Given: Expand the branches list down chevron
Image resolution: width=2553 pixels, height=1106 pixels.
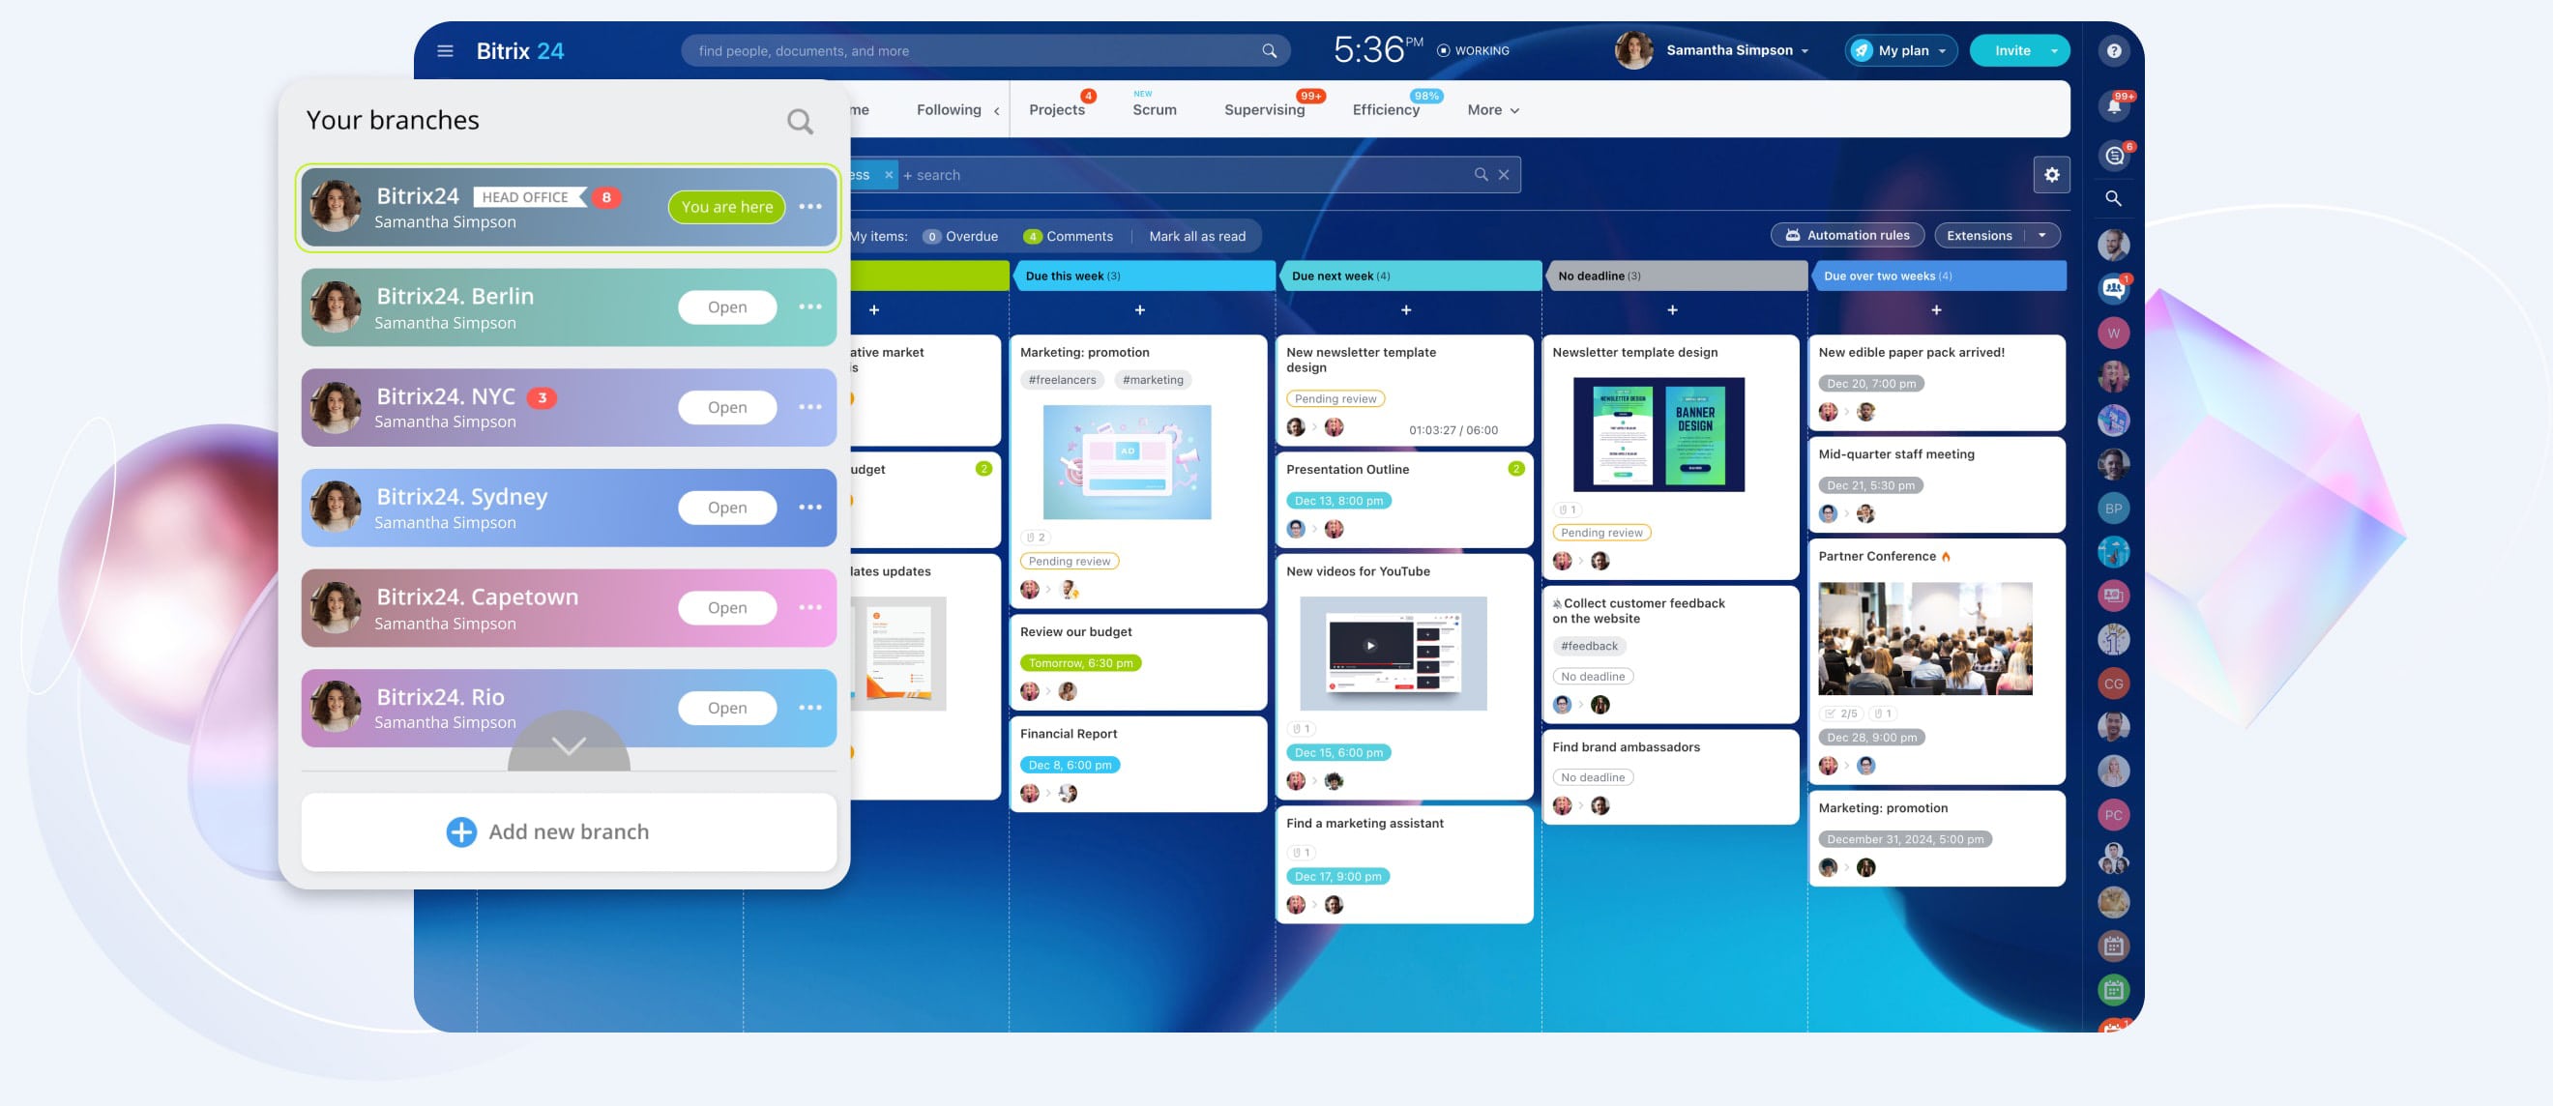Looking at the screenshot, I should click(569, 746).
